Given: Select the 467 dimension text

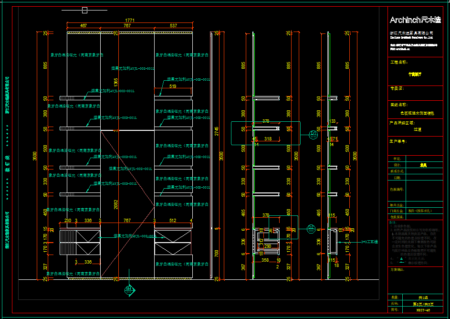Looking at the screenshot, I should pos(83,26).
